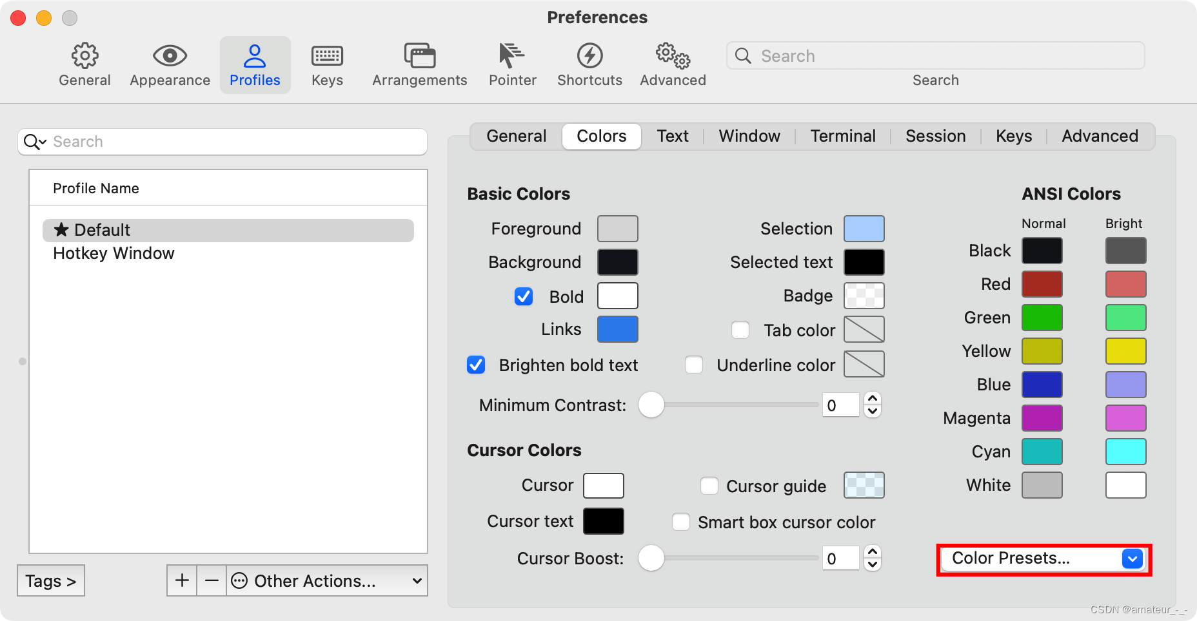Adjust the Minimum Contrast slider knob
This screenshot has width=1197, height=621.
point(651,405)
